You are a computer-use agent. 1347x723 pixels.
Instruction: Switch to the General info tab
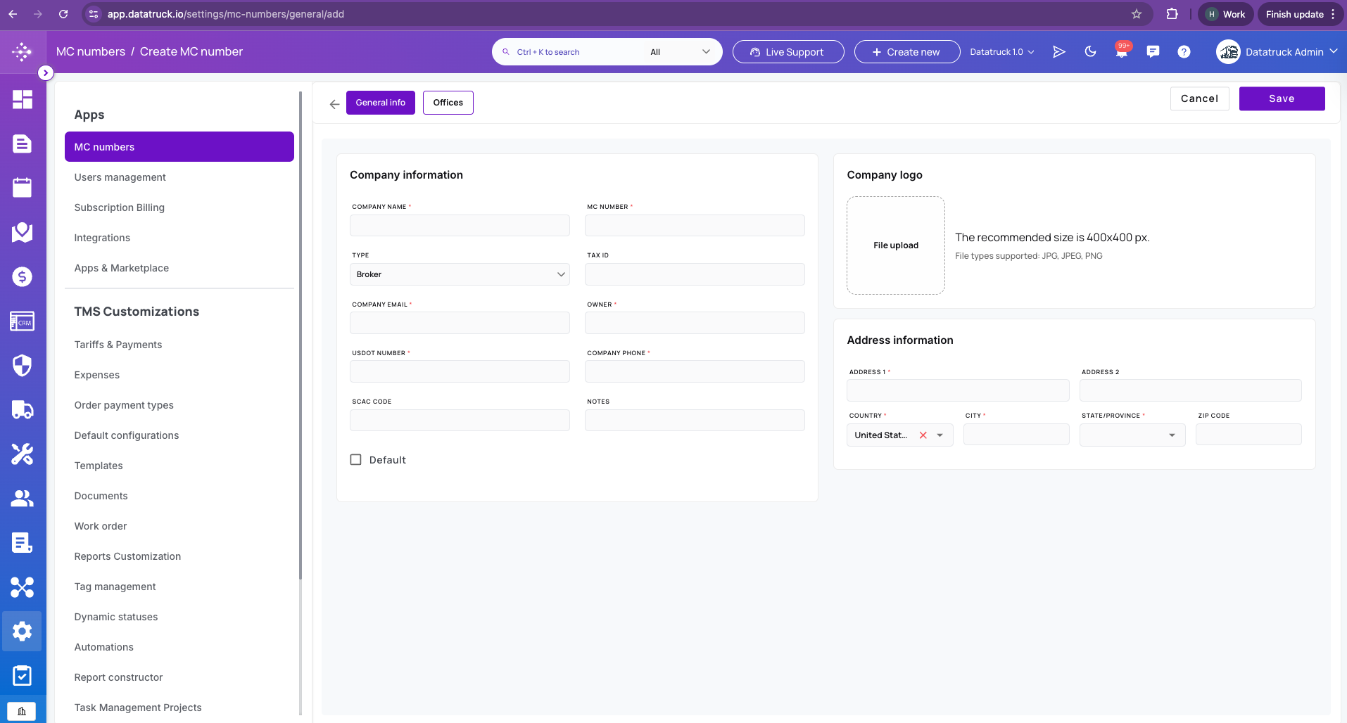(x=381, y=103)
